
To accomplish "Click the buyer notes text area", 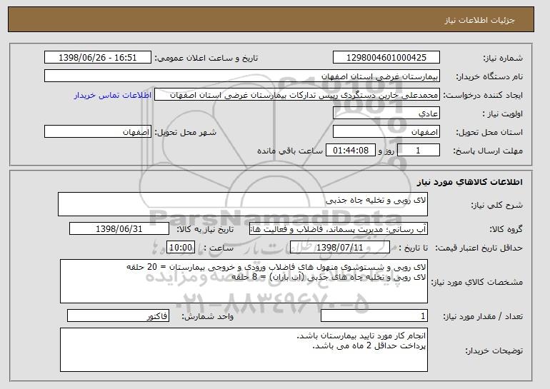I will click(244, 350).
